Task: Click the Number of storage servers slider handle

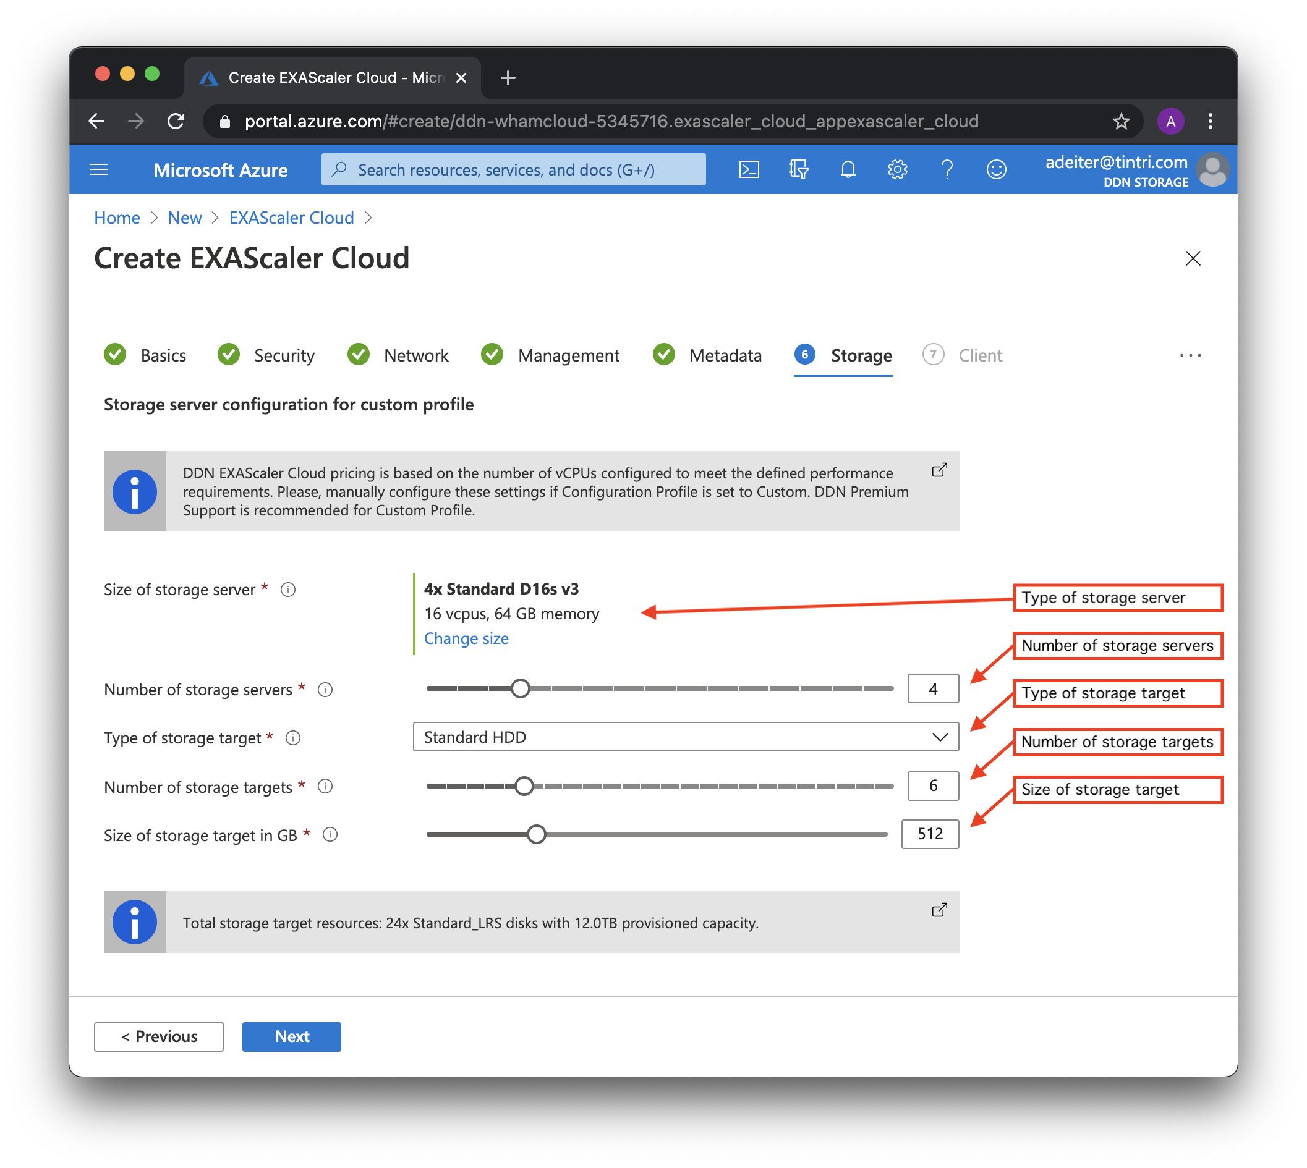Action: tap(521, 688)
